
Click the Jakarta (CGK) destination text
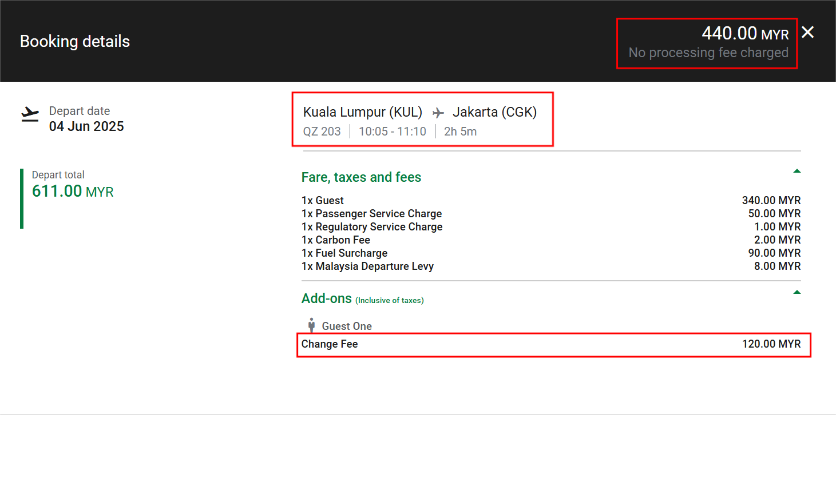tap(494, 112)
